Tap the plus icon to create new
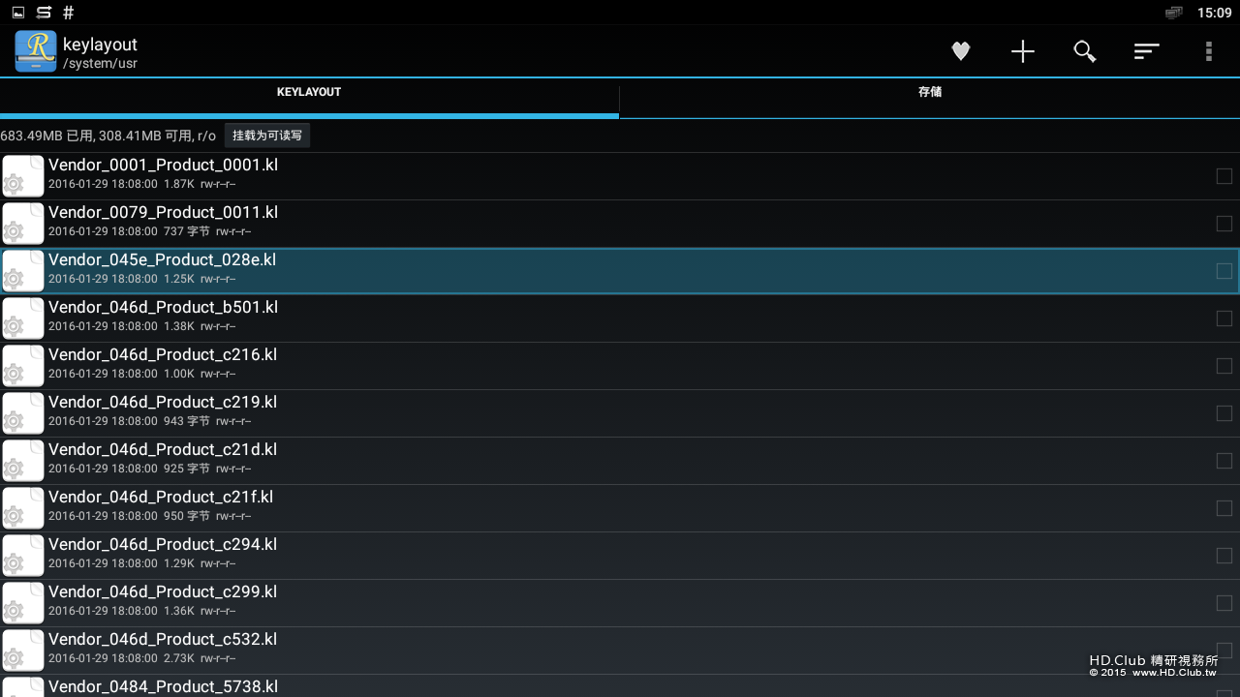The image size is (1240, 697). coord(1022,51)
